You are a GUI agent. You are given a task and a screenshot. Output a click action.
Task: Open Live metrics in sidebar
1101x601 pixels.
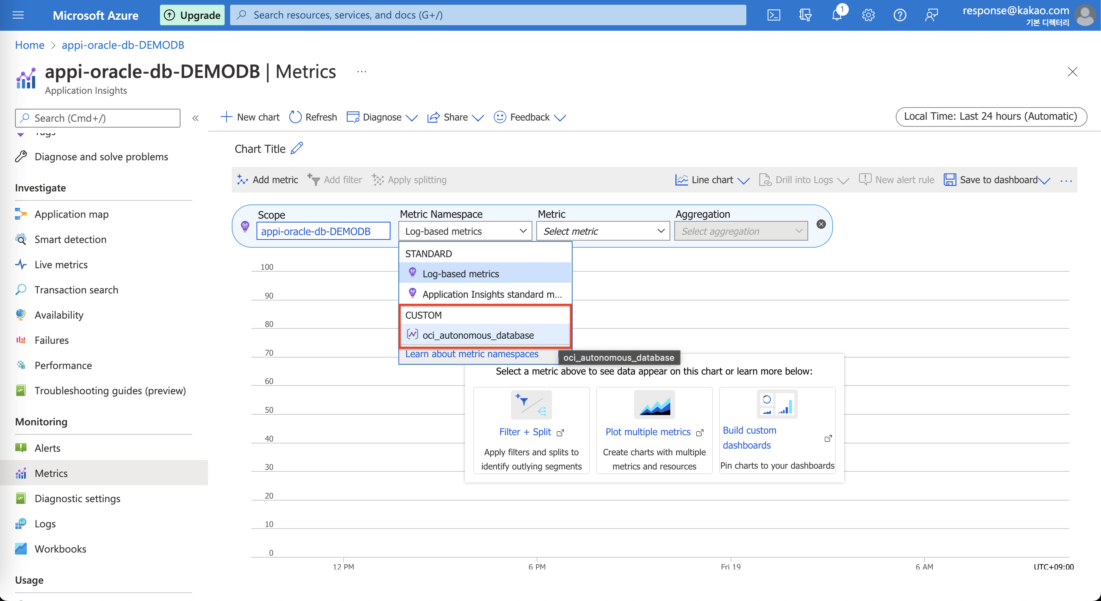61,264
